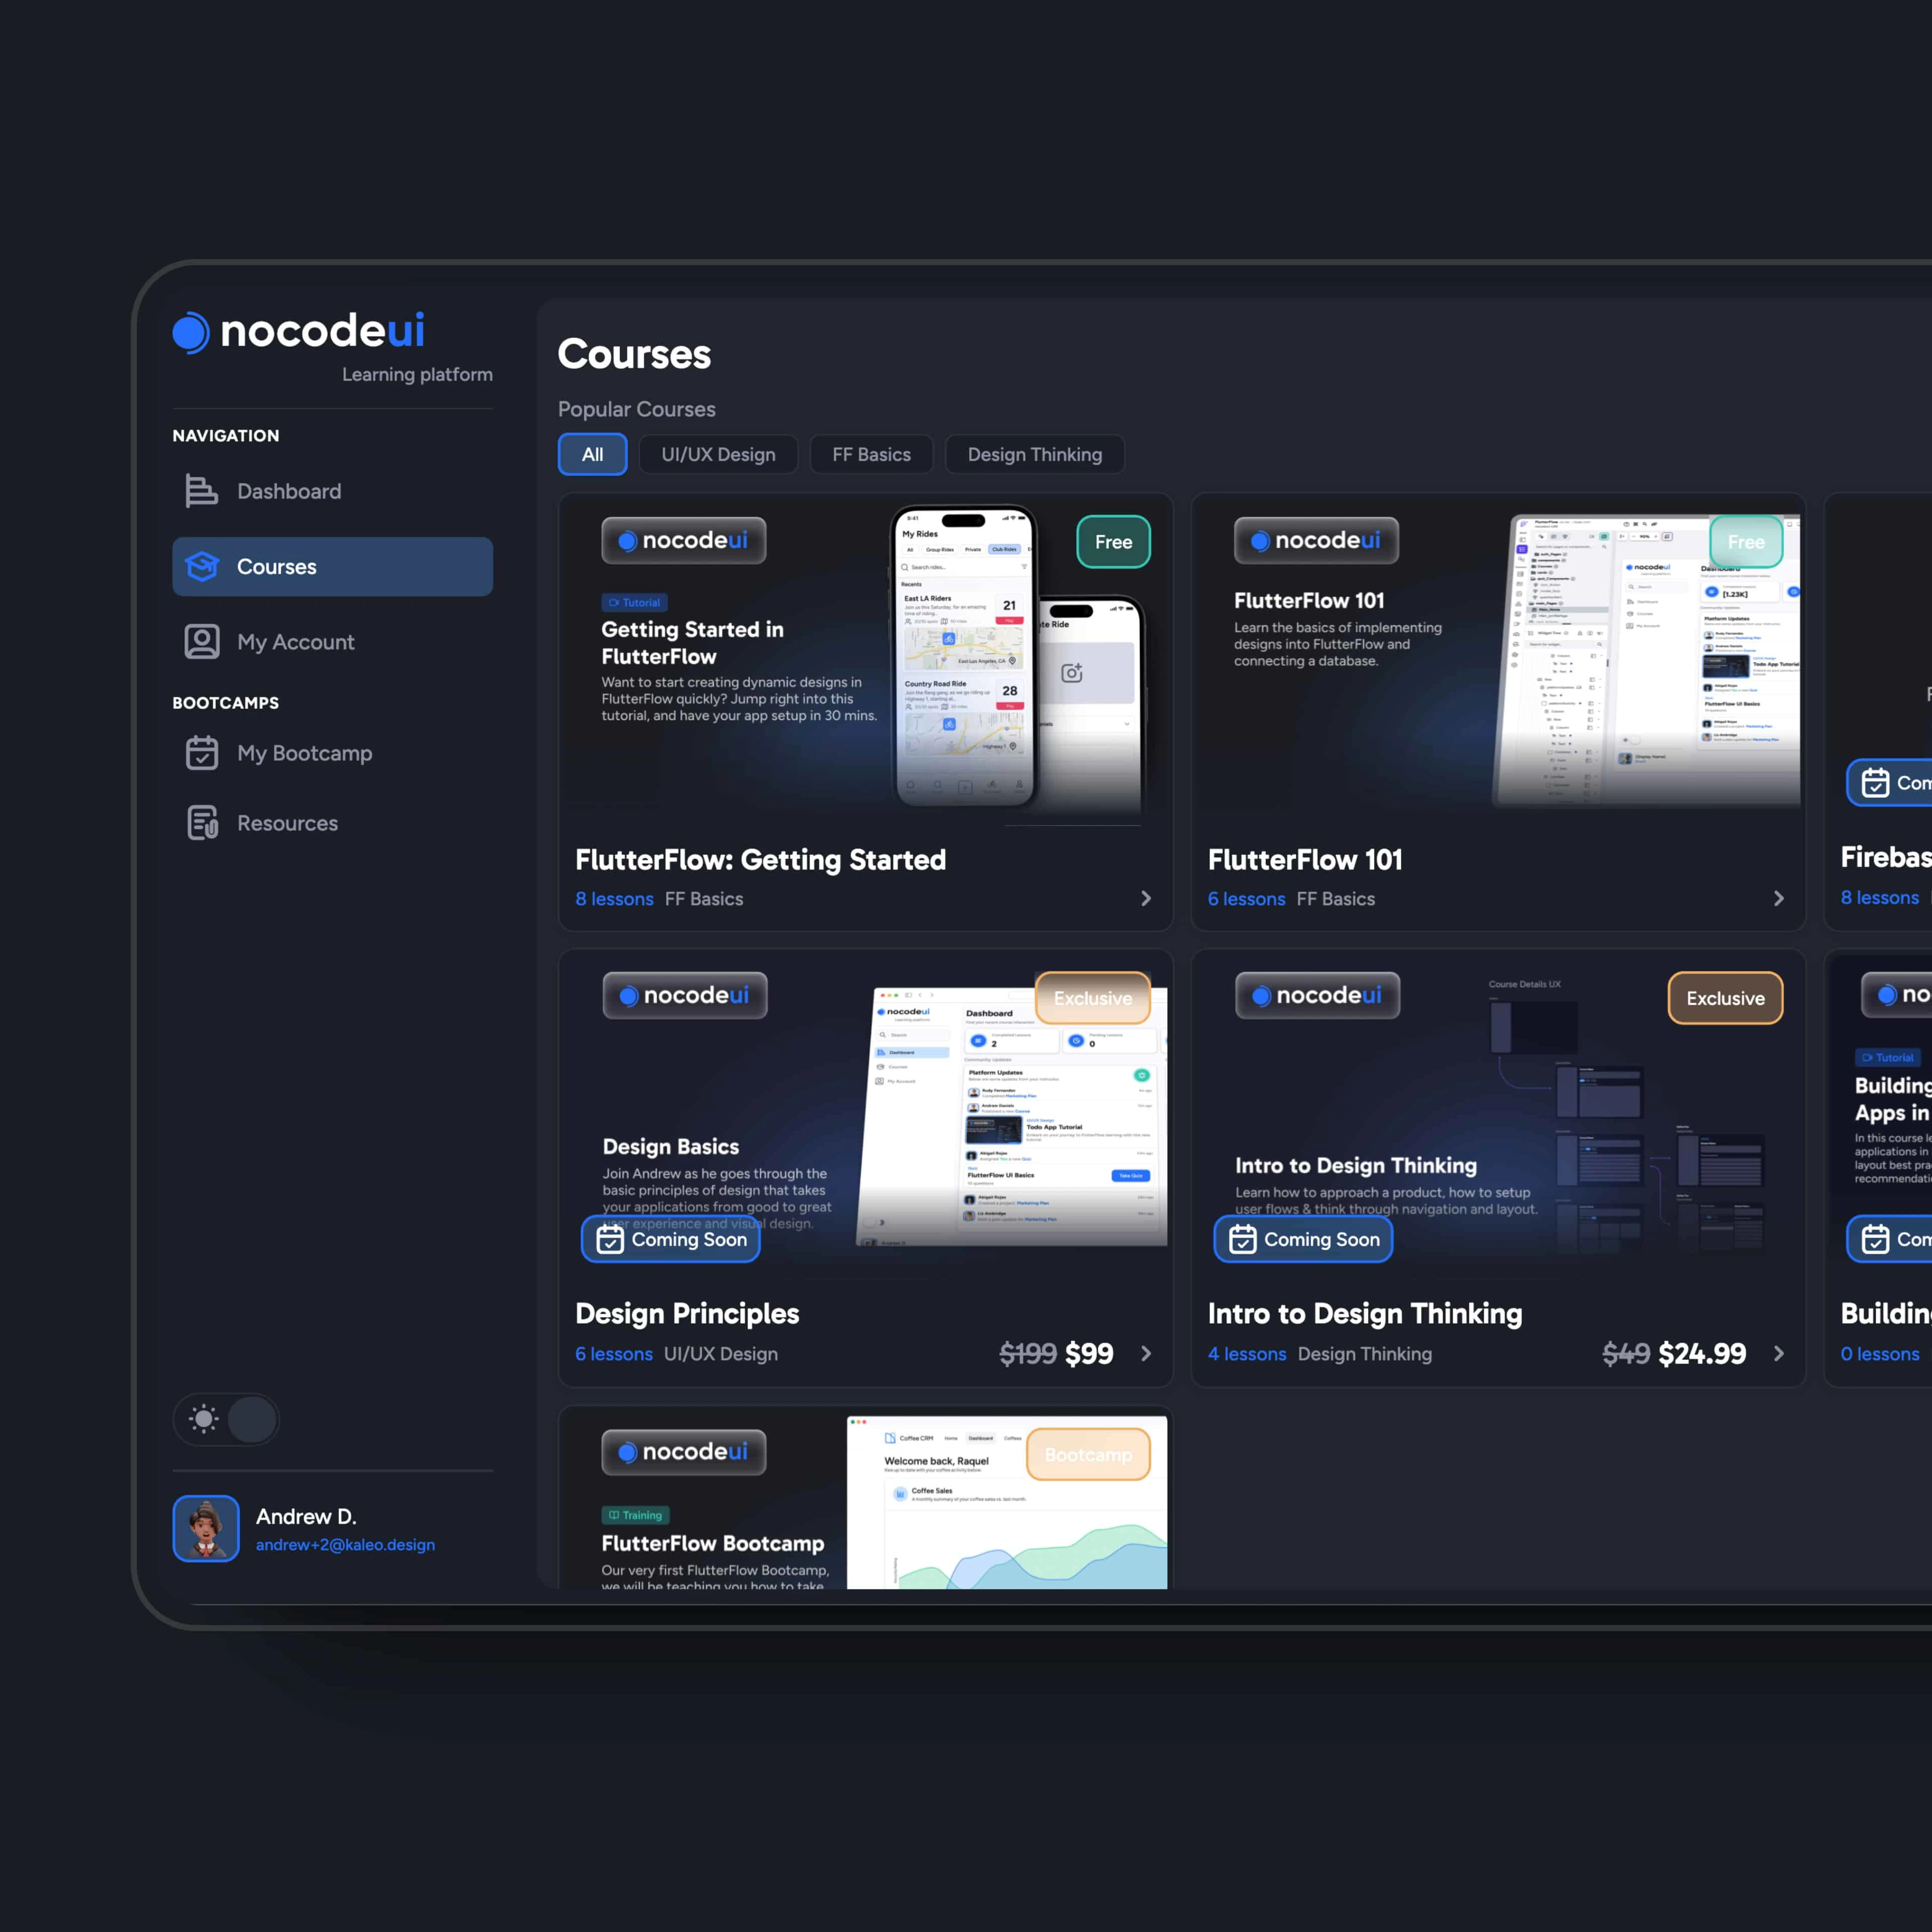Click the $99 price on Design Principles
This screenshot has width=1932, height=1932.
pos(1089,1353)
